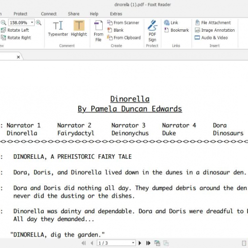This screenshot has width=248, height=248.
Task: Close the open document tab
Action: pyautogui.click(x=18, y=57)
